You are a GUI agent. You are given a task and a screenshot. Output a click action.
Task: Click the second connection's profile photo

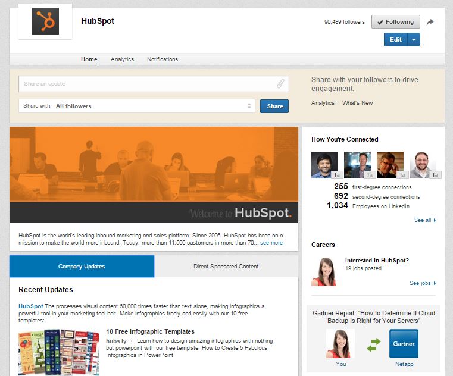point(357,165)
